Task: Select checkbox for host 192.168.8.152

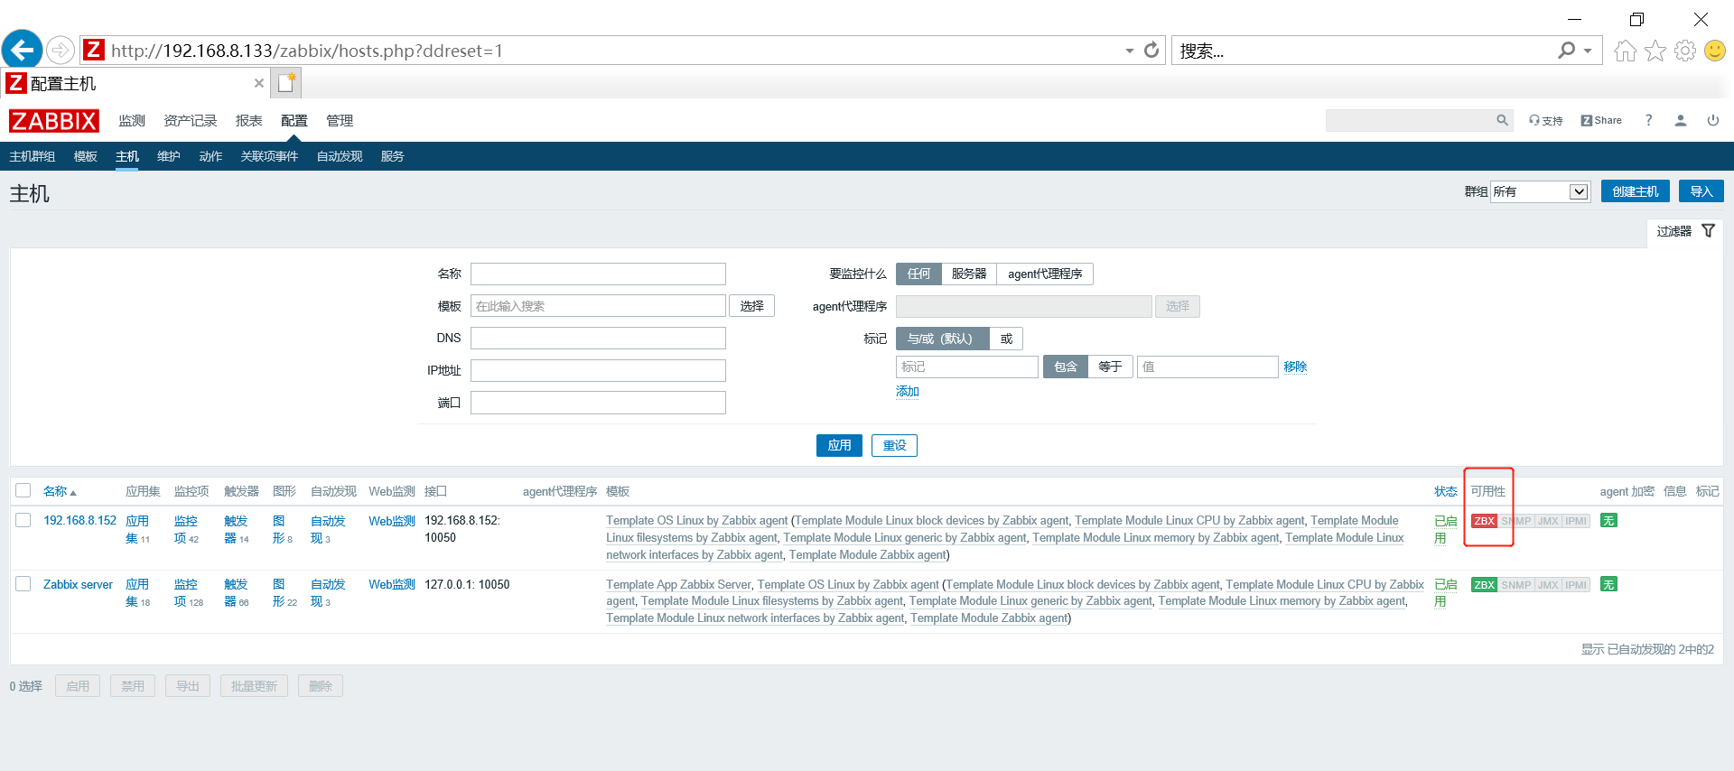Action: [x=23, y=520]
